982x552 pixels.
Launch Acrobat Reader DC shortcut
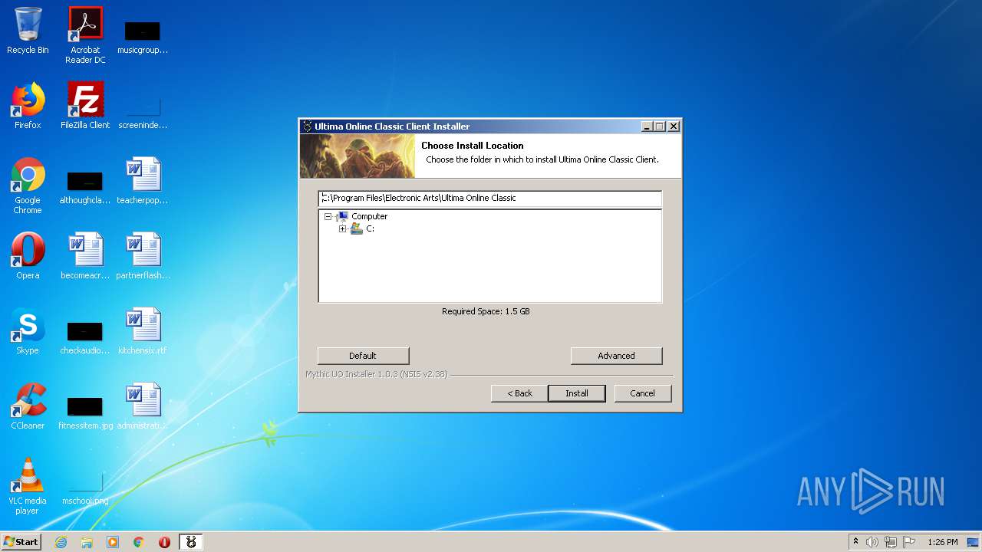click(x=85, y=35)
